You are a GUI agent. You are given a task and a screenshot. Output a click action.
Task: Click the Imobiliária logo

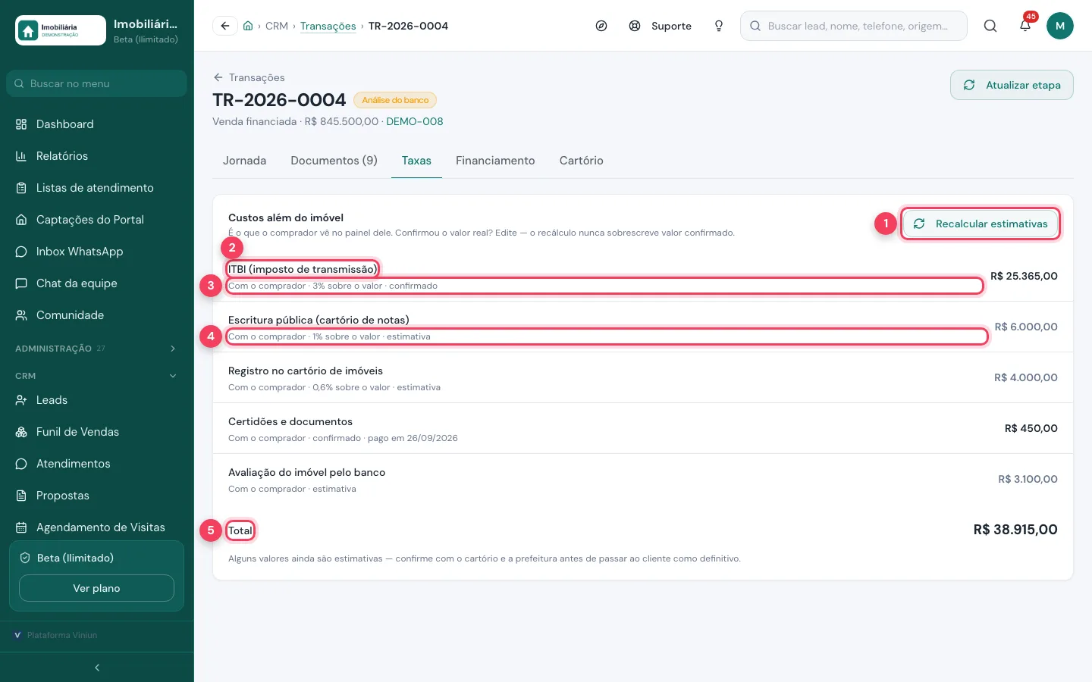tap(61, 30)
